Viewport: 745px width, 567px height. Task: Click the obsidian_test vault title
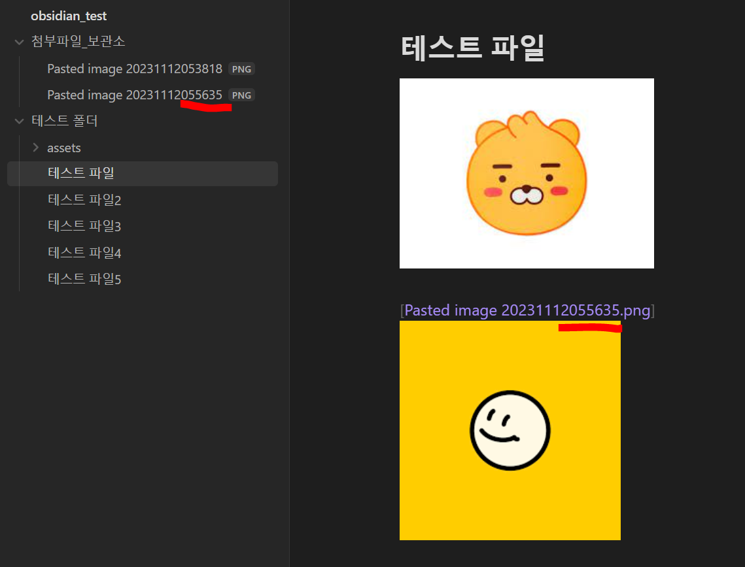[69, 16]
